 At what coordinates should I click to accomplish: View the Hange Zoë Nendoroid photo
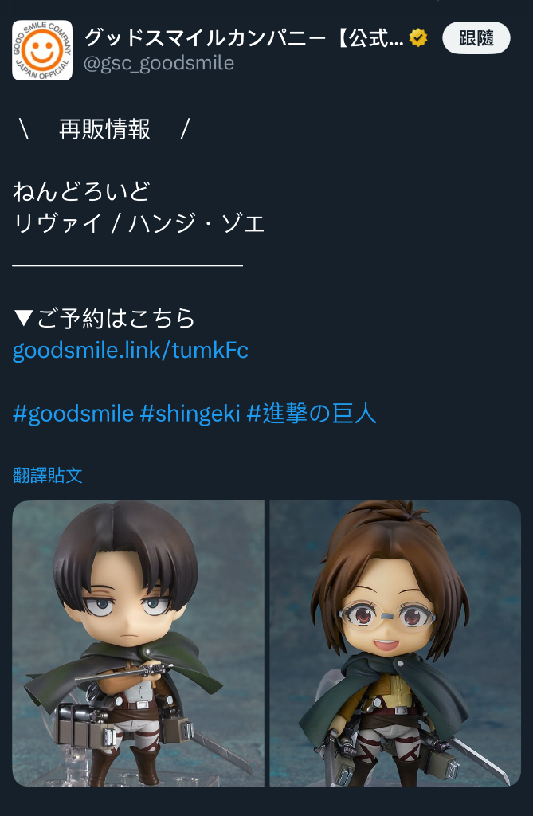(x=395, y=643)
